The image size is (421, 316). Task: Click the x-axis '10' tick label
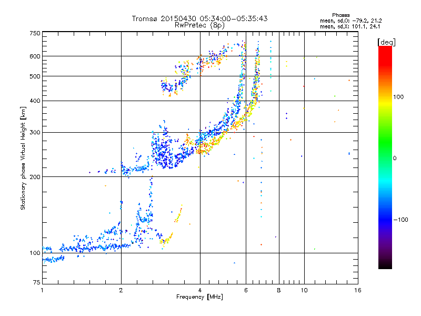pyautogui.click(x=304, y=290)
